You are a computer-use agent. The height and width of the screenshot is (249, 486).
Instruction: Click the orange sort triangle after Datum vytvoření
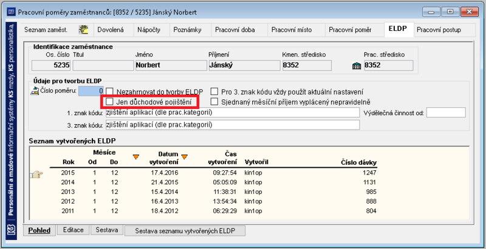click(x=185, y=158)
